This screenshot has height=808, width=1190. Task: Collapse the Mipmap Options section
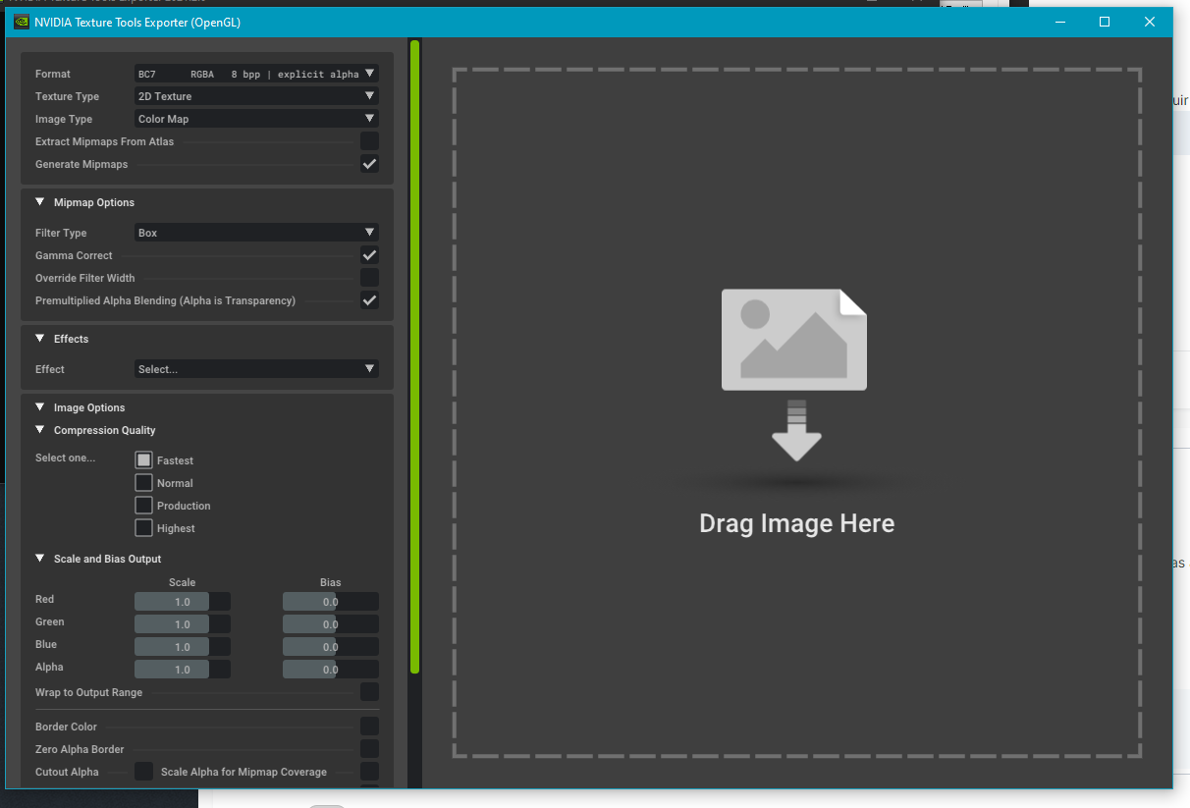(x=40, y=202)
